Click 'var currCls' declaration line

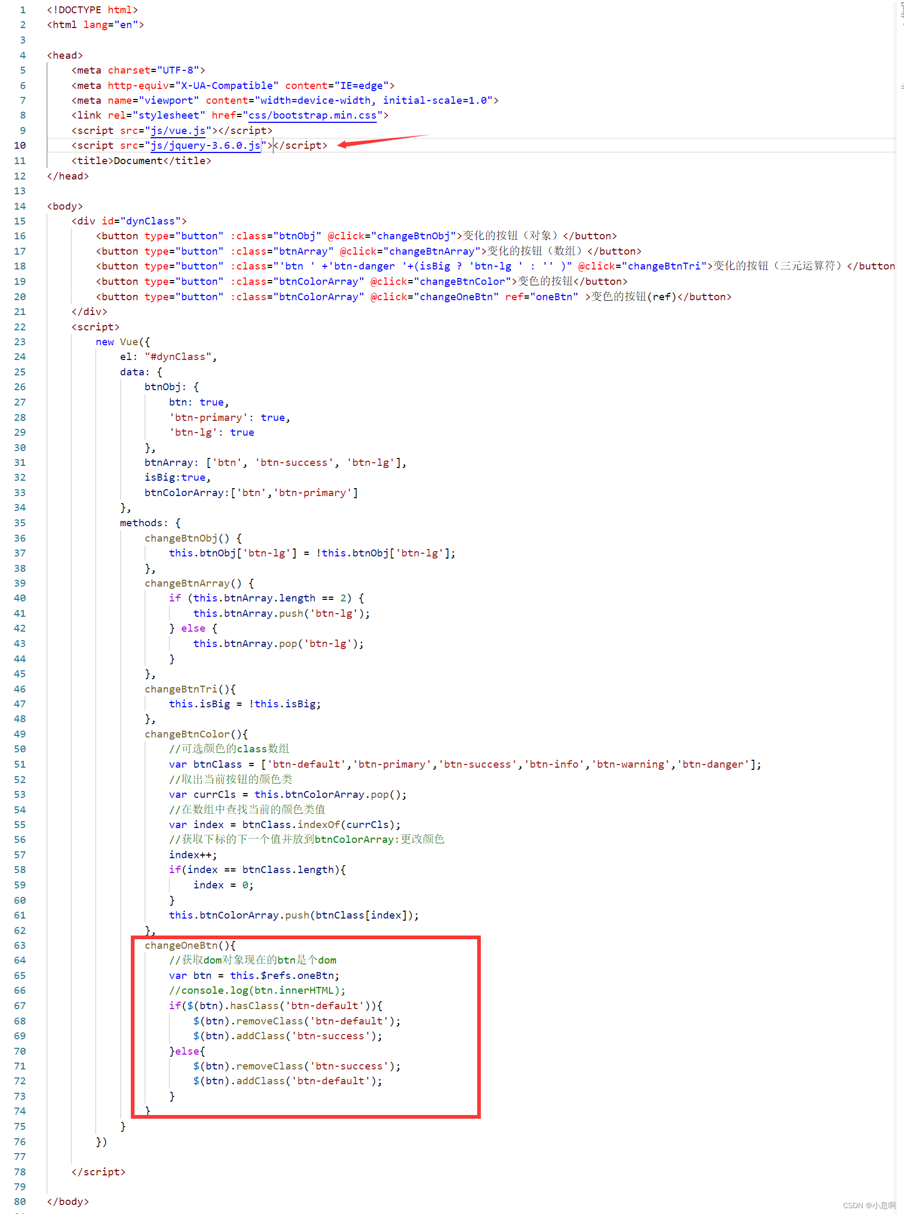pos(288,794)
